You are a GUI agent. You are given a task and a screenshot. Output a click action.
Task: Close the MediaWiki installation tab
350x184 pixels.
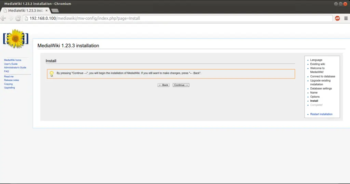tap(46, 11)
